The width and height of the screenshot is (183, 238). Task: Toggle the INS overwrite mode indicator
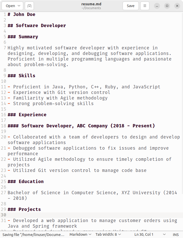pos(176,235)
